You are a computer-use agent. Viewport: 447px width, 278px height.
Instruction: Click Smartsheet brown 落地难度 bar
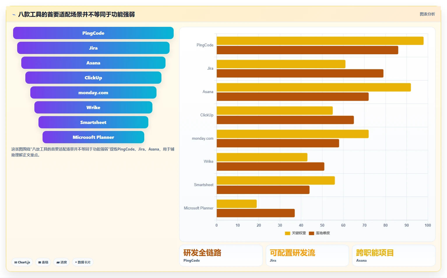(263, 190)
